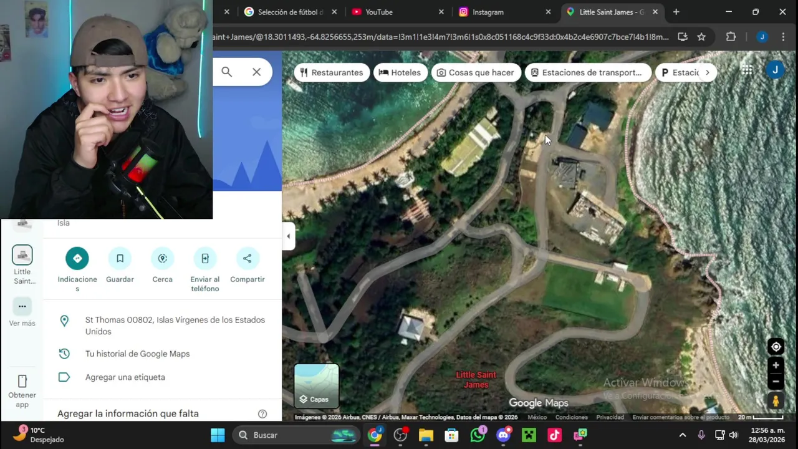Search nearby with the Cerca icon
798x449 pixels.
(x=162, y=258)
